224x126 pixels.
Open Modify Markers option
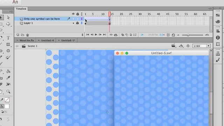(135, 35)
